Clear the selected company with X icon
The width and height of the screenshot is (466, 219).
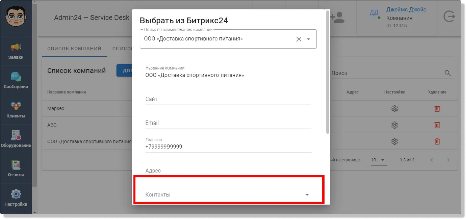pos(299,39)
